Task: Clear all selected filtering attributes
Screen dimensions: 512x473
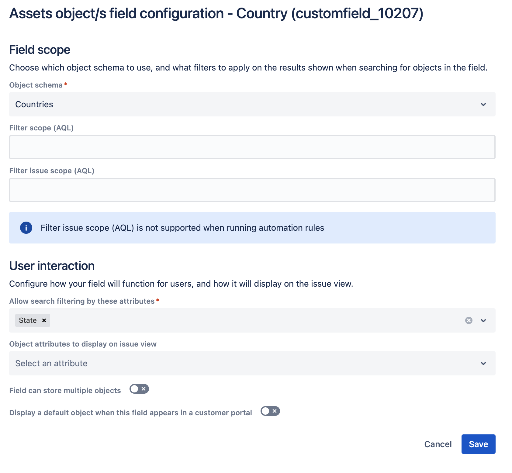Action: click(x=469, y=320)
